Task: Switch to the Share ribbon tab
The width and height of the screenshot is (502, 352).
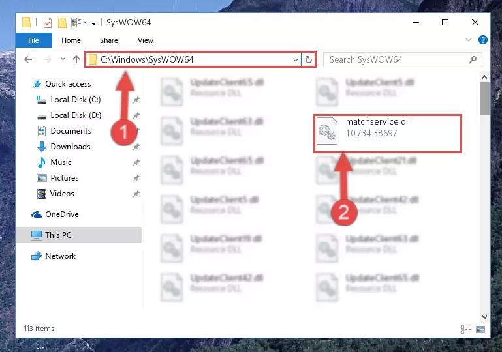Action: (109, 40)
